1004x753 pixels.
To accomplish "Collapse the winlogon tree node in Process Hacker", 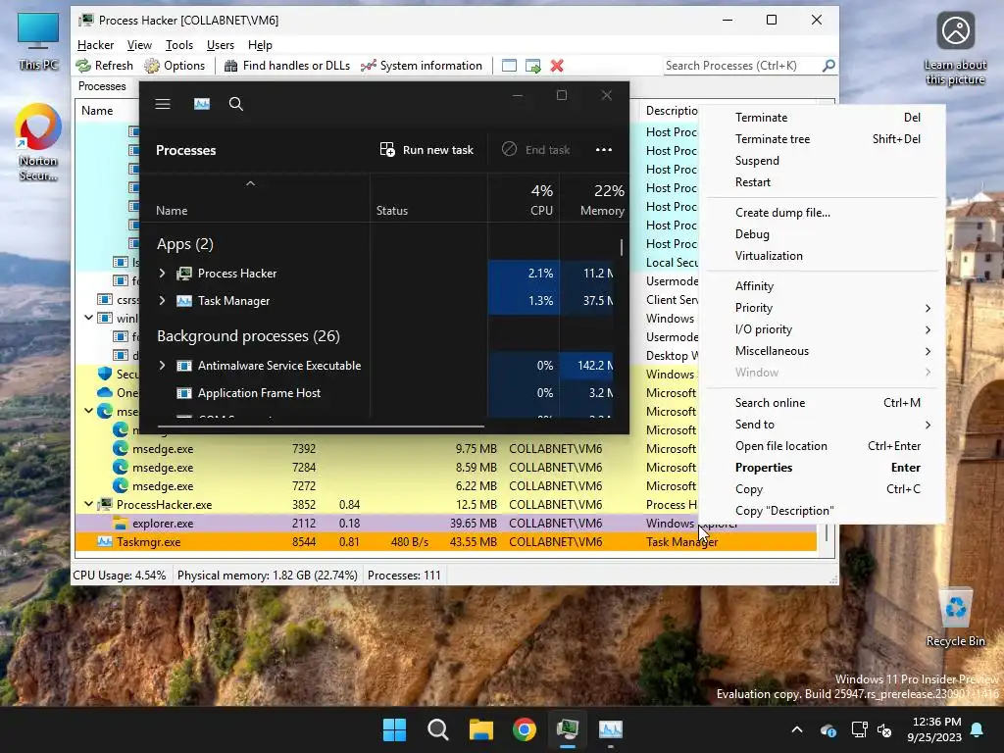I will tap(89, 318).
